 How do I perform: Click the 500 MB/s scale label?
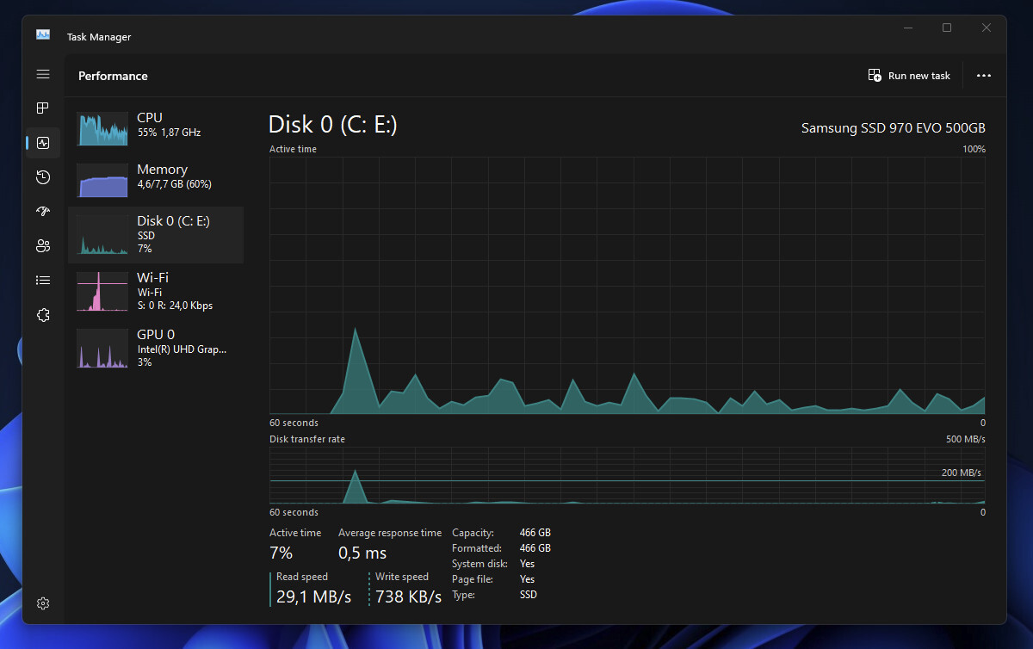(966, 439)
